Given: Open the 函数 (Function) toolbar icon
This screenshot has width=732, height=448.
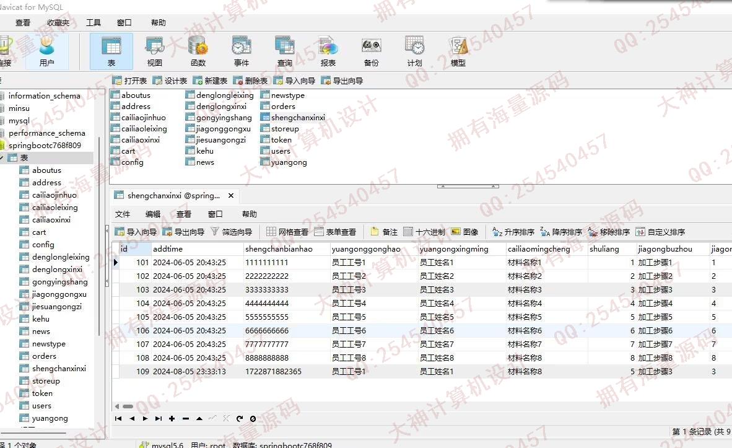Looking at the screenshot, I should tap(198, 51).
